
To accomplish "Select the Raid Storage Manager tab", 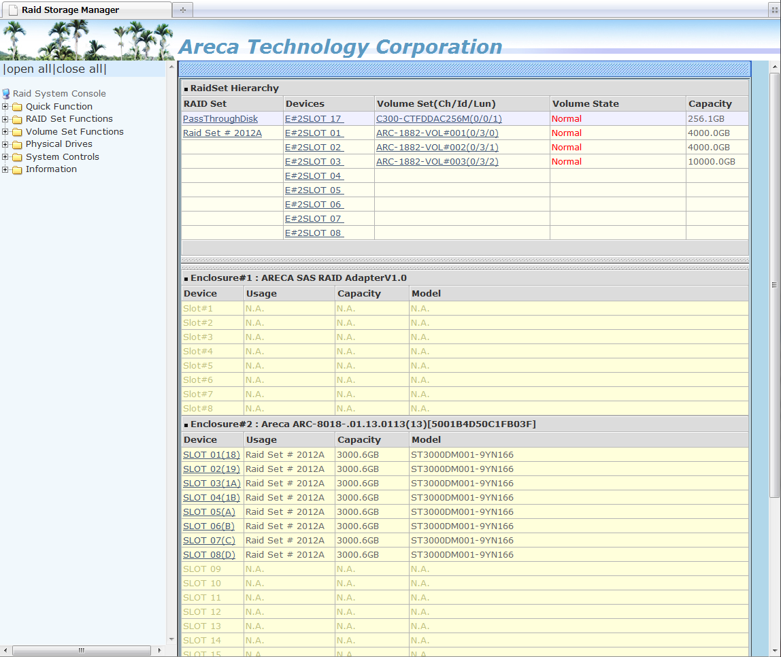I will 70,10.
